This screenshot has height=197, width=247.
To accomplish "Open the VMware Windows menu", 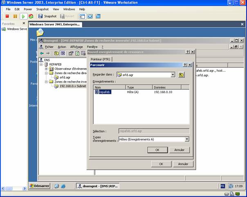I will (x=69, y=9).
